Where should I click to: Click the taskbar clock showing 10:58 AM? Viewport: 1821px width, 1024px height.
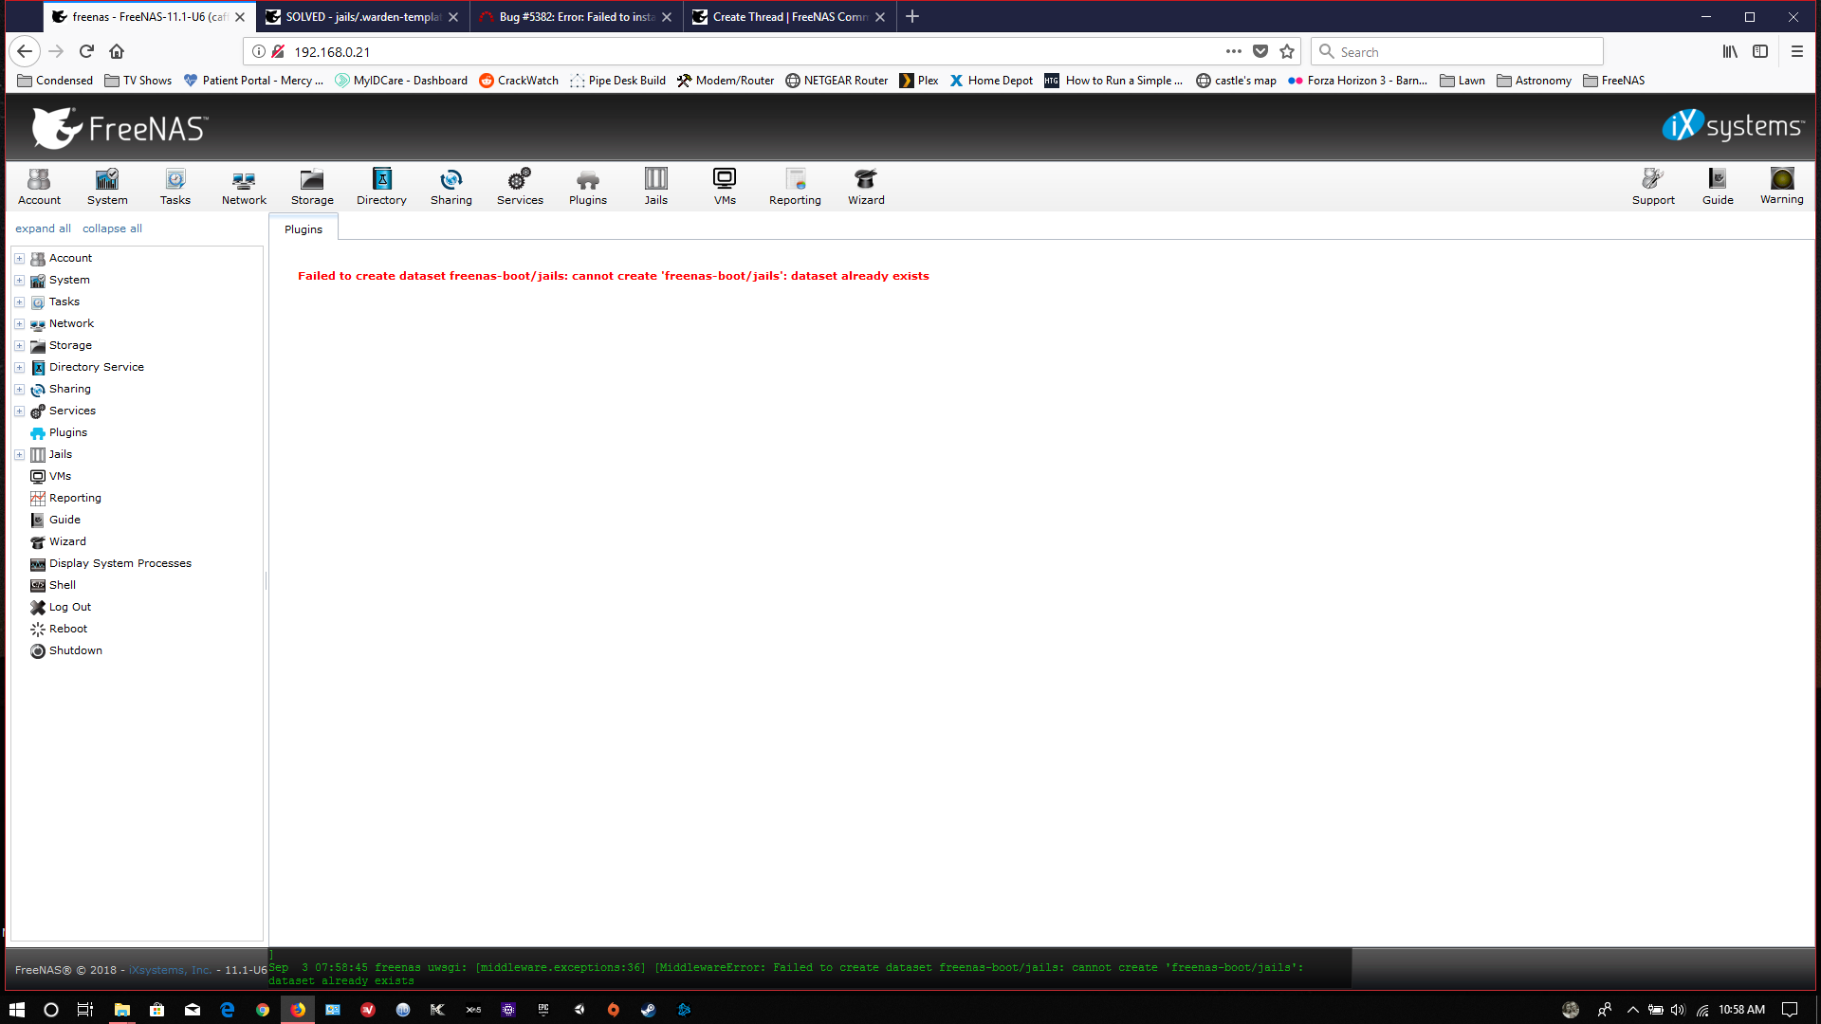point(1741,1010)
